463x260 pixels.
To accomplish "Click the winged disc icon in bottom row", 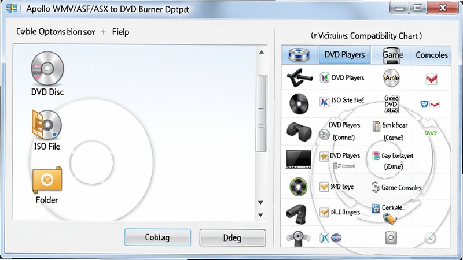I will pyautogui.click(x=298, y=238).
